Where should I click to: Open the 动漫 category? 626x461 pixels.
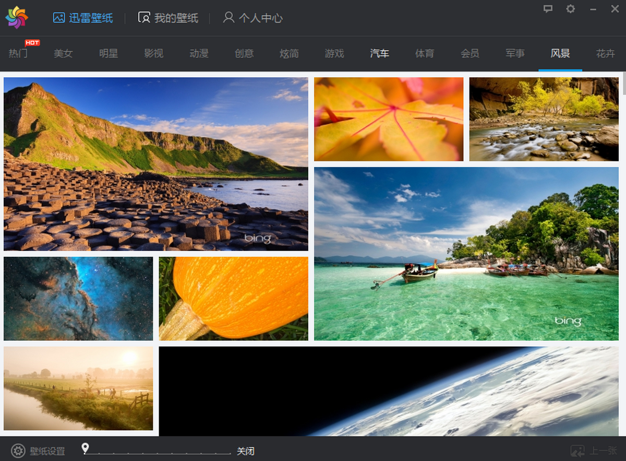coord(199,53)
